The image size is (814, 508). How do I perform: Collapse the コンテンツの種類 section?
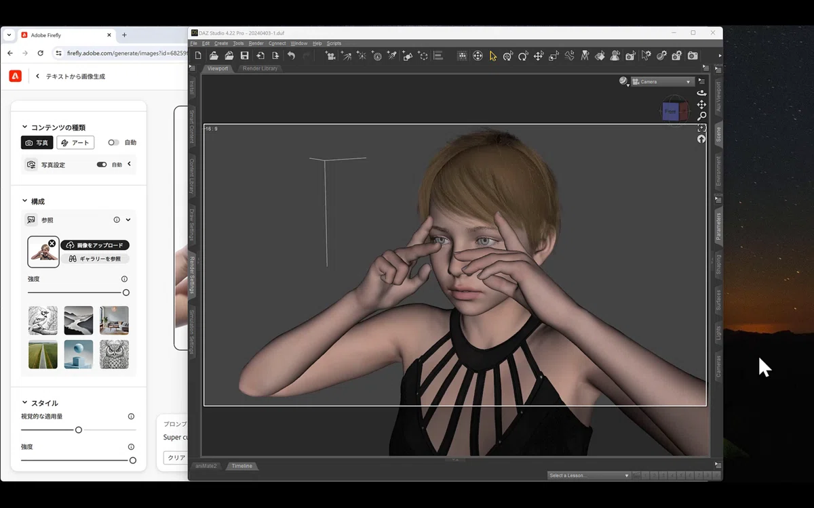[25, 127]
